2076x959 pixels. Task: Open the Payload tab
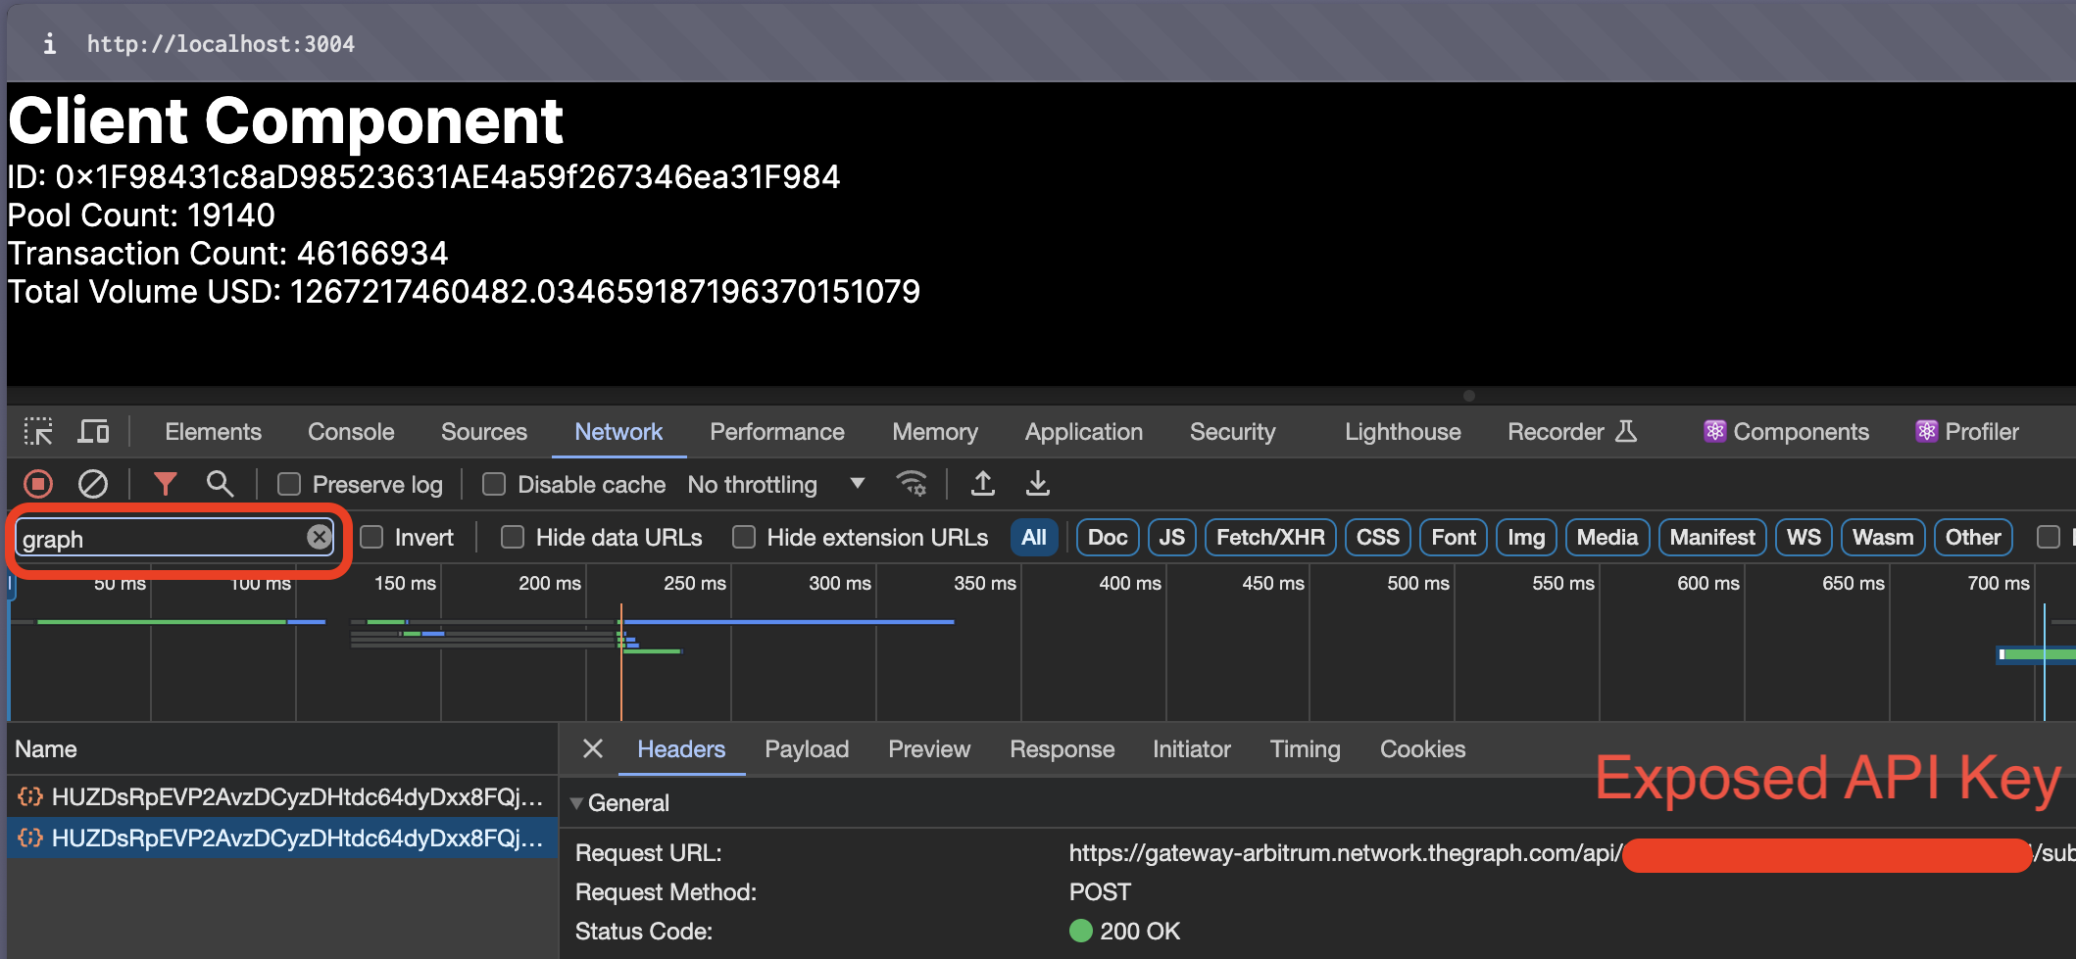pyautogui.click(x=806, y=749)
